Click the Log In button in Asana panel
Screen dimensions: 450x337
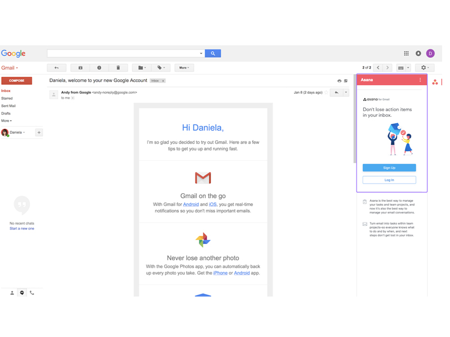tap(389, 180)
